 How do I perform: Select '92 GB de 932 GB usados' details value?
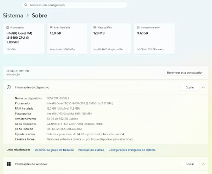[62, 119]
